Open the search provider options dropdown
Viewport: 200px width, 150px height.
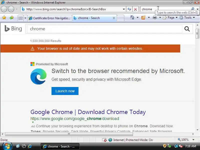click(x=197, y=9)
